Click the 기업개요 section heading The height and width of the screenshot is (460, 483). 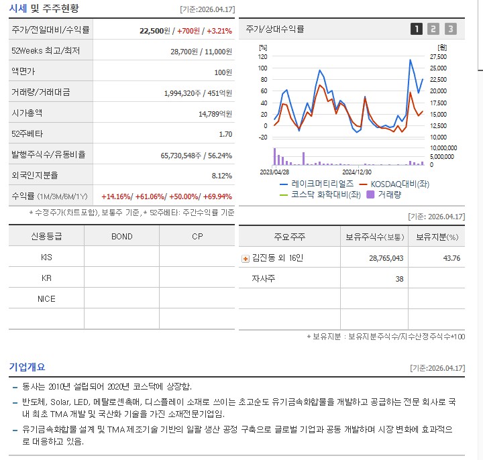27,367
